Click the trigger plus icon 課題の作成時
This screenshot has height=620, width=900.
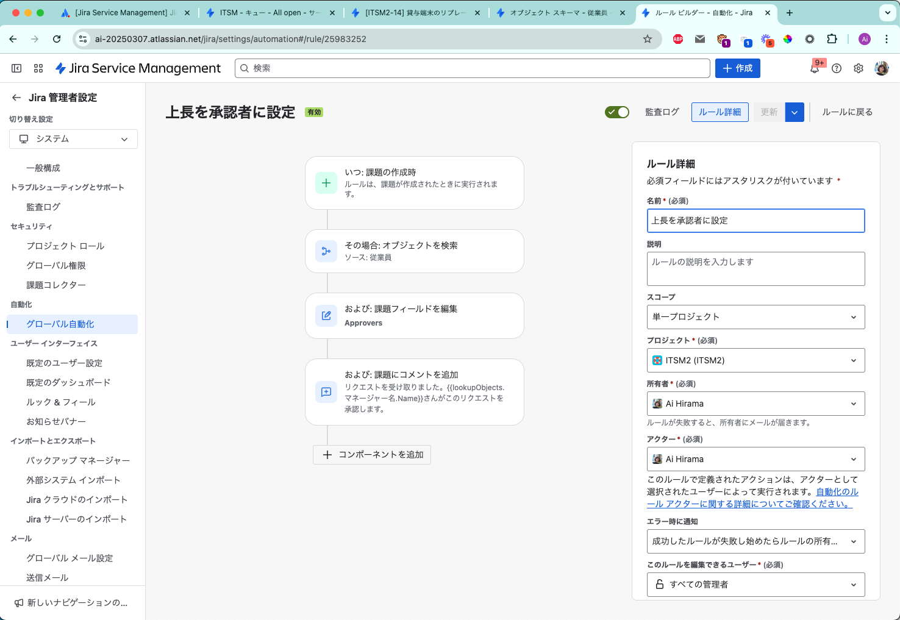click(326, 183)
